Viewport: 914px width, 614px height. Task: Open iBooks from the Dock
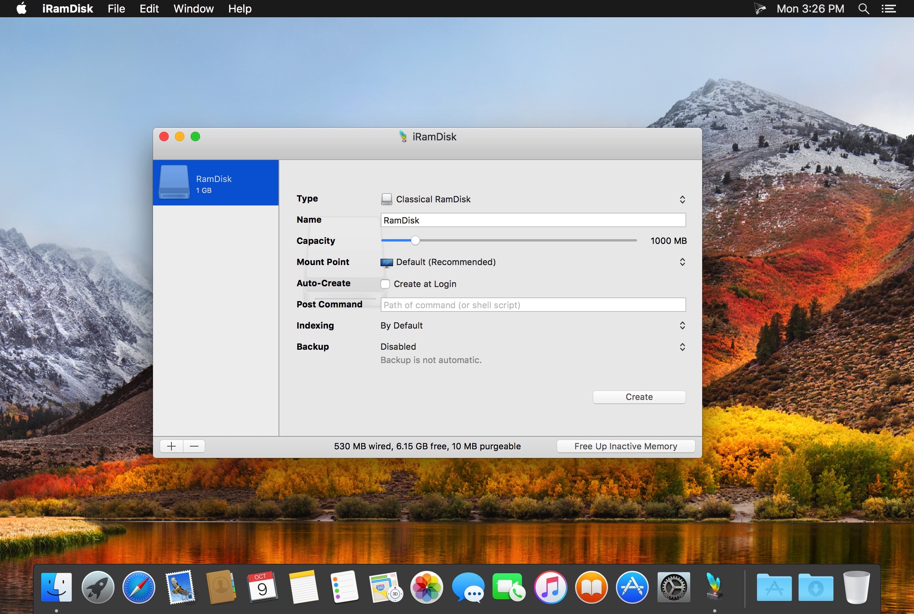(x=591, y=587)
